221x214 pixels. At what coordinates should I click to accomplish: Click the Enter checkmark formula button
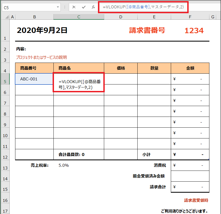tap(84, 7)
